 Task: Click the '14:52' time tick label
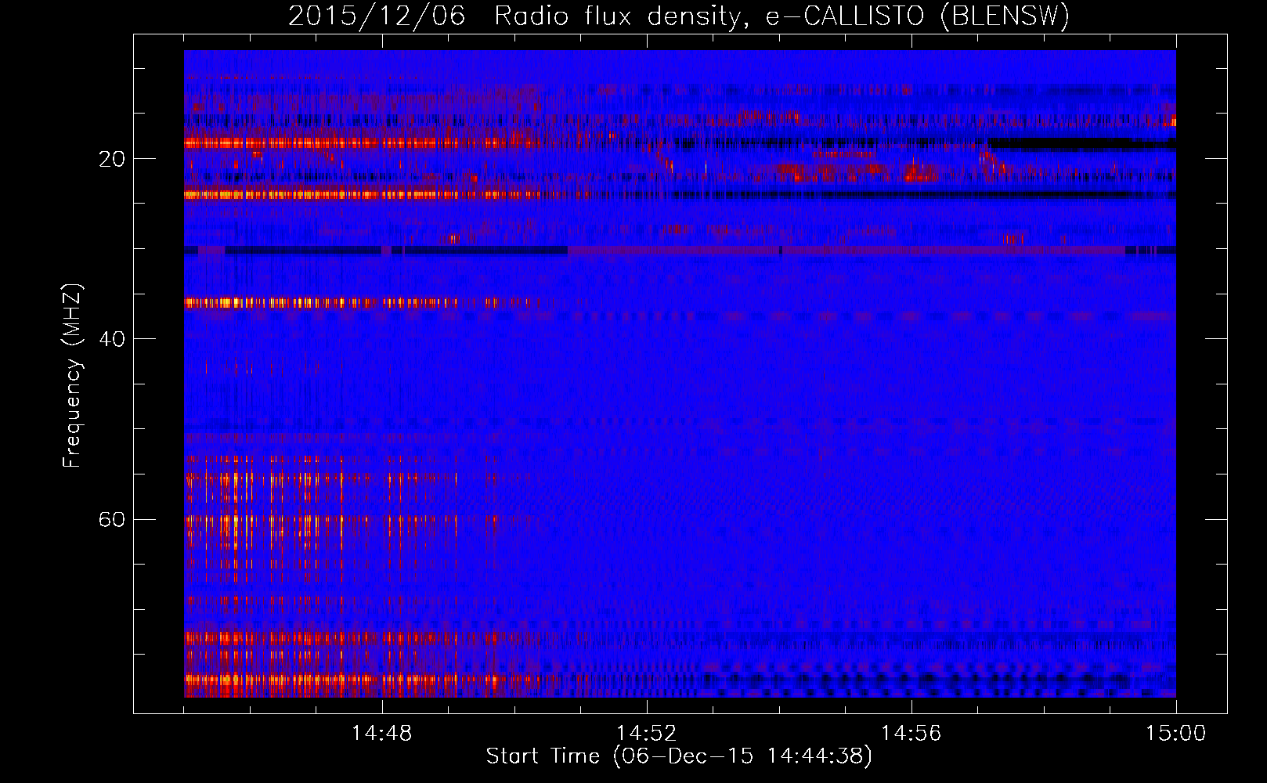pyautogui.click(x=646, y=734)
